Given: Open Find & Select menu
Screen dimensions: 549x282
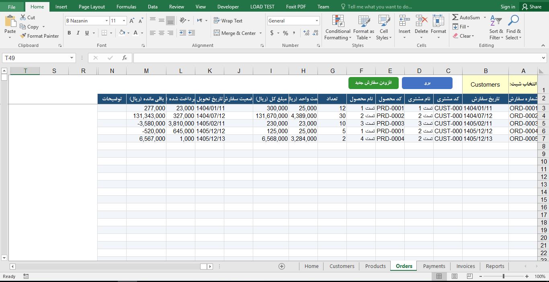Looking at the screenshot, I should pyautogui.click(x=513, y=27).
